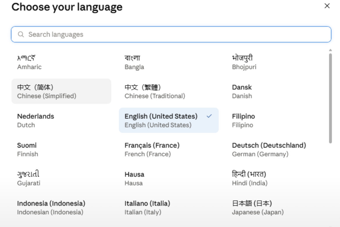340x227 pixels.
Task: Select Gujarati language
Action: (x=61, y=178)
